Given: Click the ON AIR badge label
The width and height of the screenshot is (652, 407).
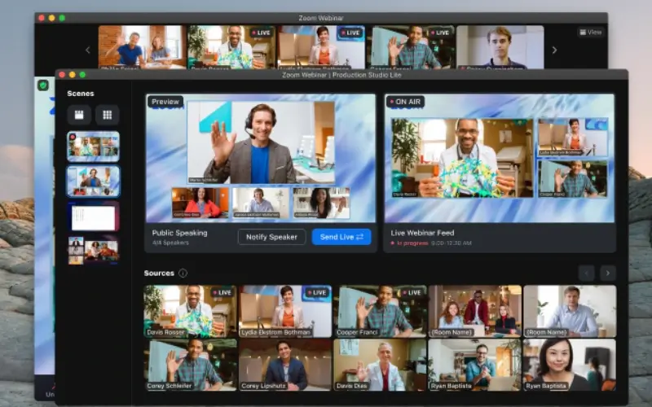Looking at the screenshot, I should [x=405, y=102].
